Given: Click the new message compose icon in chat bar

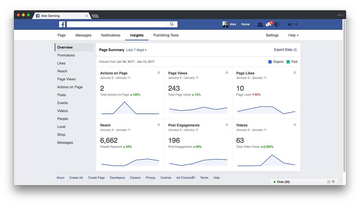Looking at the screenshot, I should coord(329,181).
